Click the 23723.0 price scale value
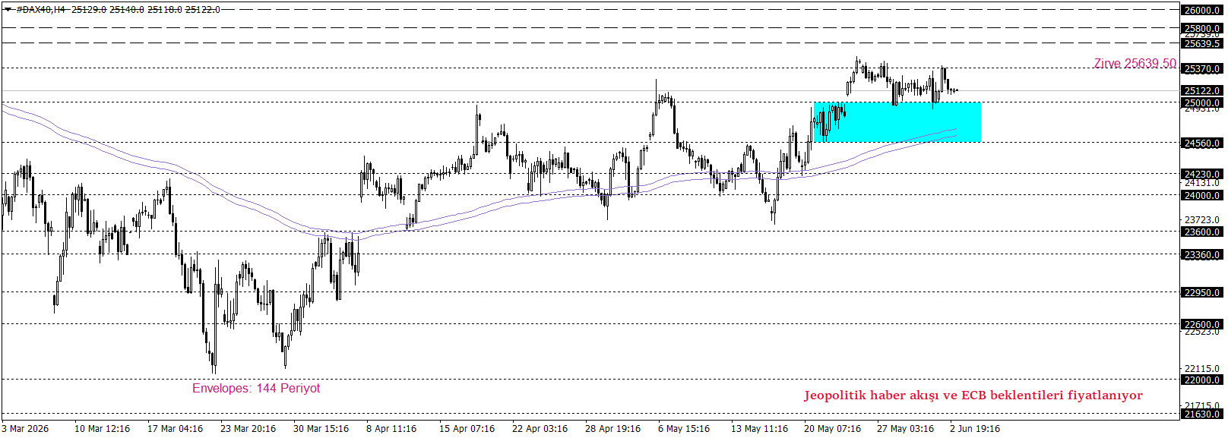 tap(1202, 220)
